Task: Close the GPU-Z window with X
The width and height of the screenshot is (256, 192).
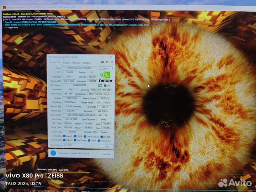Action: pos(111,57)
